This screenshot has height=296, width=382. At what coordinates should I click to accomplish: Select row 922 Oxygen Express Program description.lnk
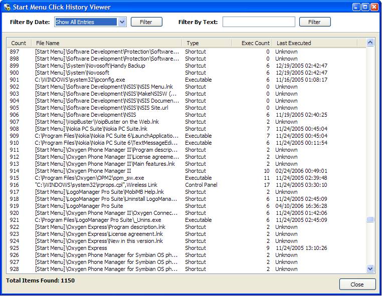[x=186, y=227]
